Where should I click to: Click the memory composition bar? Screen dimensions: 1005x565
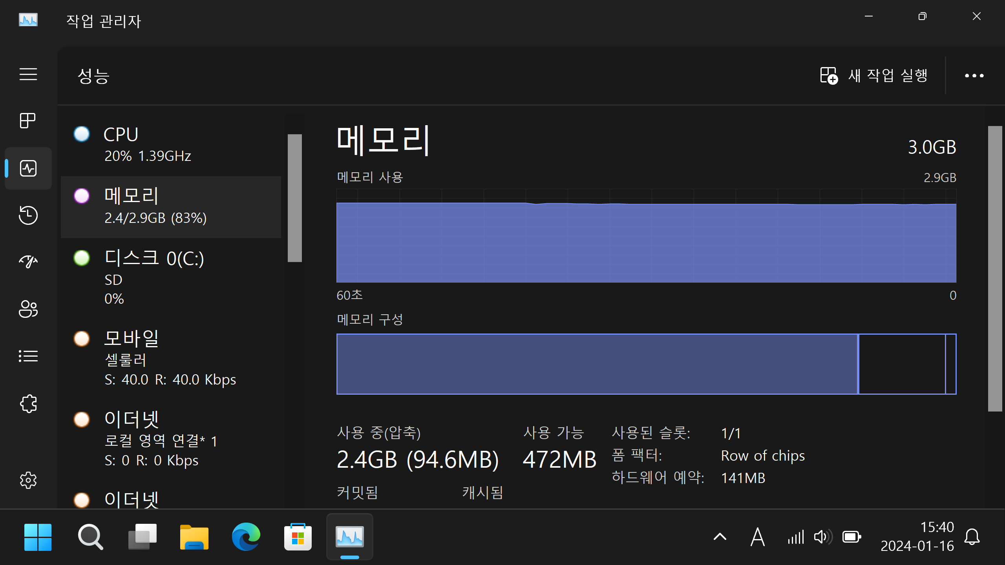coord(646,364)
